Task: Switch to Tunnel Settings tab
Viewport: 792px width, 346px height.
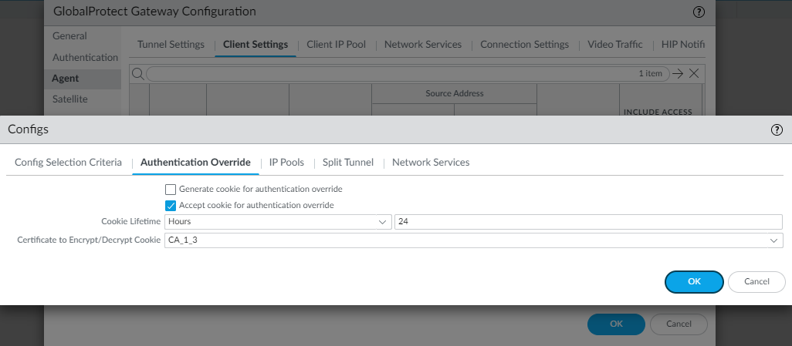Action: coord(171,45)
